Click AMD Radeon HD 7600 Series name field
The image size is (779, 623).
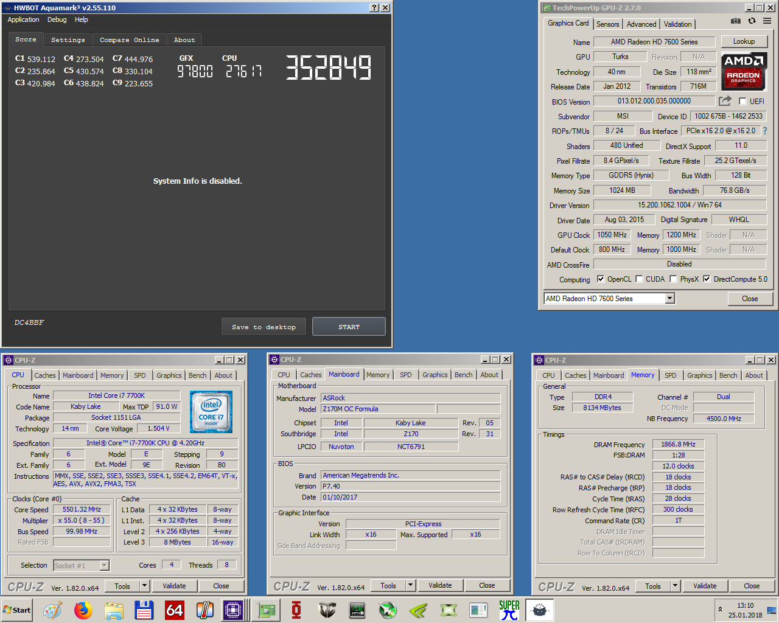(x=654, y=41)
